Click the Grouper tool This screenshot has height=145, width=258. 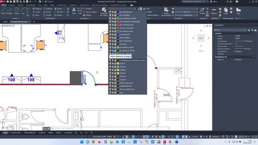click(202, 11)
